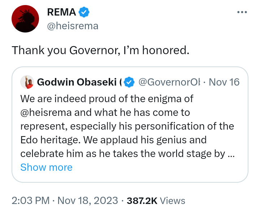Open the @heisrema handle below REMA's name
This screenshot has width=260, height=213.
(x=73, y=26)
